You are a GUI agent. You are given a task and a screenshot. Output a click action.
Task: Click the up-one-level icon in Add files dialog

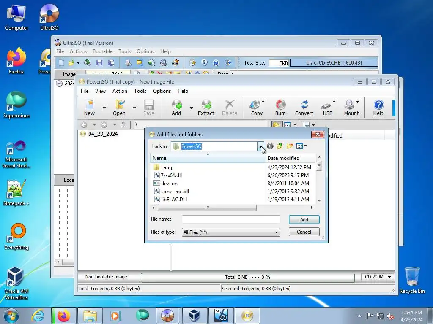(x=280, y=146)
